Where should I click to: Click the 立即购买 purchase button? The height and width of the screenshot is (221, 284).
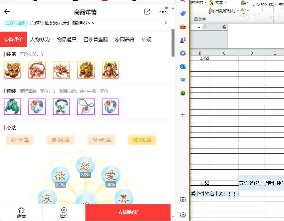[x=128, y=212]
